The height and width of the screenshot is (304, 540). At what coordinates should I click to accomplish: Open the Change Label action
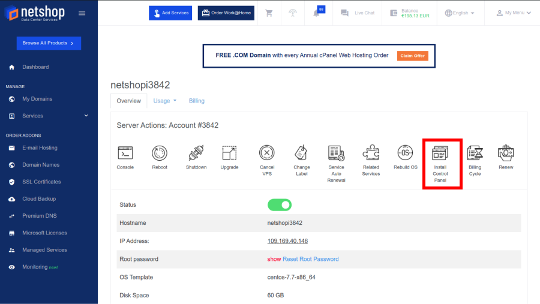tap(301, 161)
